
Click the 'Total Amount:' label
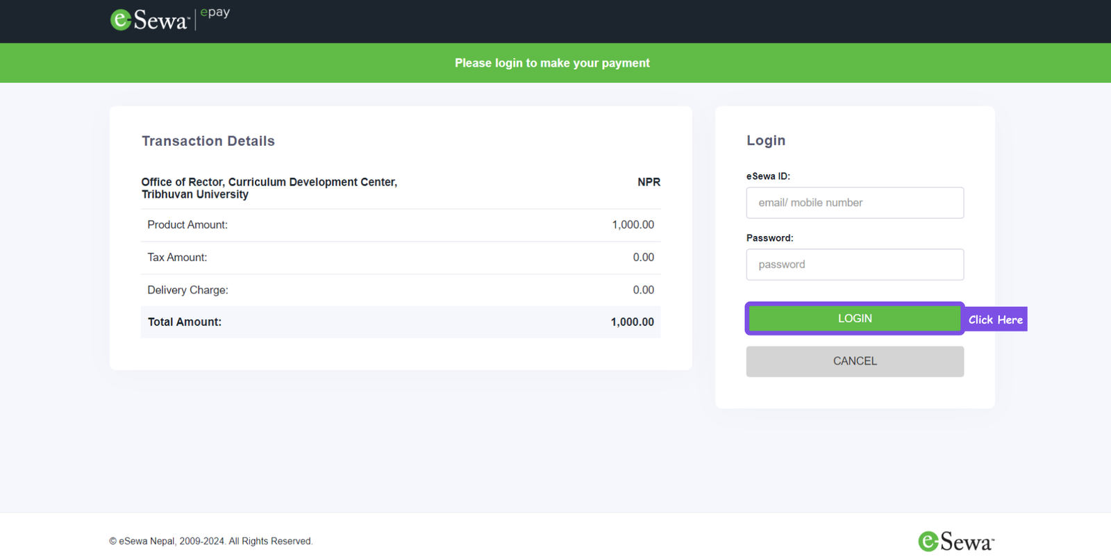click(x=185, y=322)
